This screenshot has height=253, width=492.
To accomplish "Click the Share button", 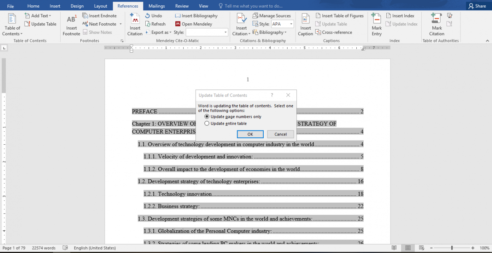I will [477, 6].
